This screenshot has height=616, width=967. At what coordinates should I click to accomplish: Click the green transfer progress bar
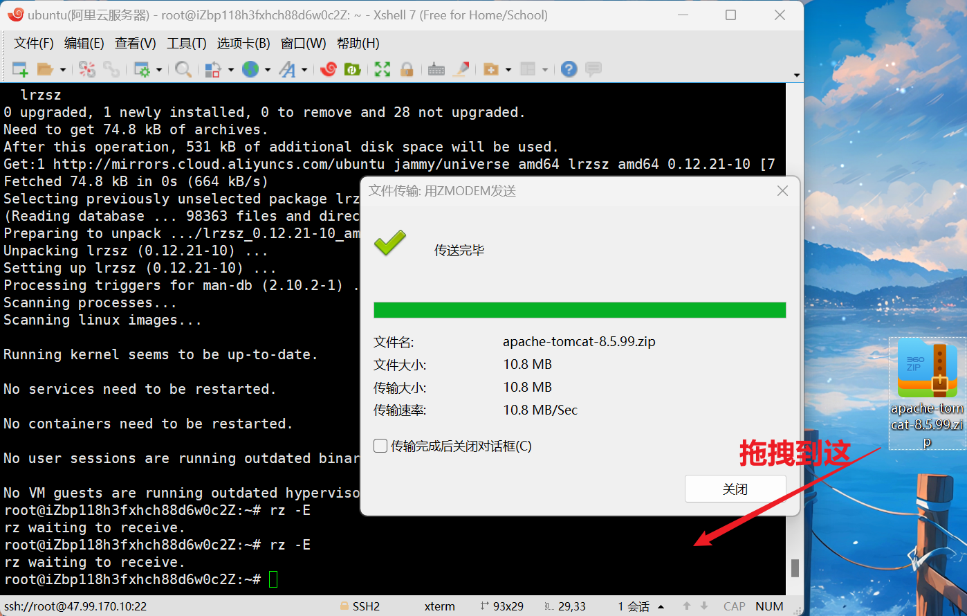pyautogui.click(x=580, y=309)
